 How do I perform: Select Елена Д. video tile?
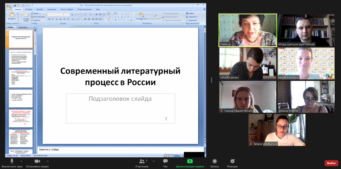[248, 30]
